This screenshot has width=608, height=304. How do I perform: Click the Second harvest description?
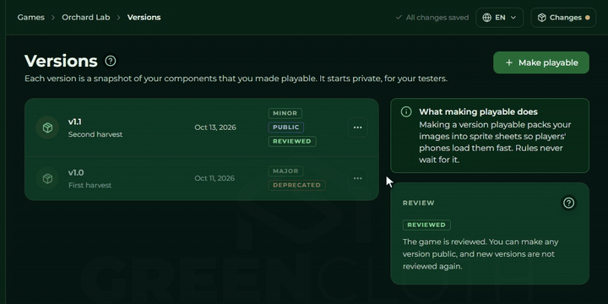[x=95, y=134]
